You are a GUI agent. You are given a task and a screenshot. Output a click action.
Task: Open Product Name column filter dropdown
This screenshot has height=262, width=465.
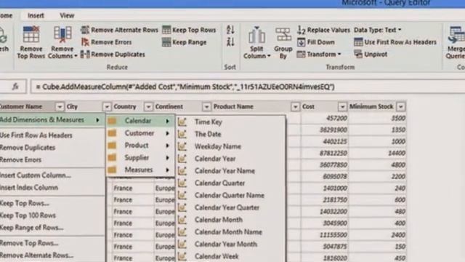295,107
